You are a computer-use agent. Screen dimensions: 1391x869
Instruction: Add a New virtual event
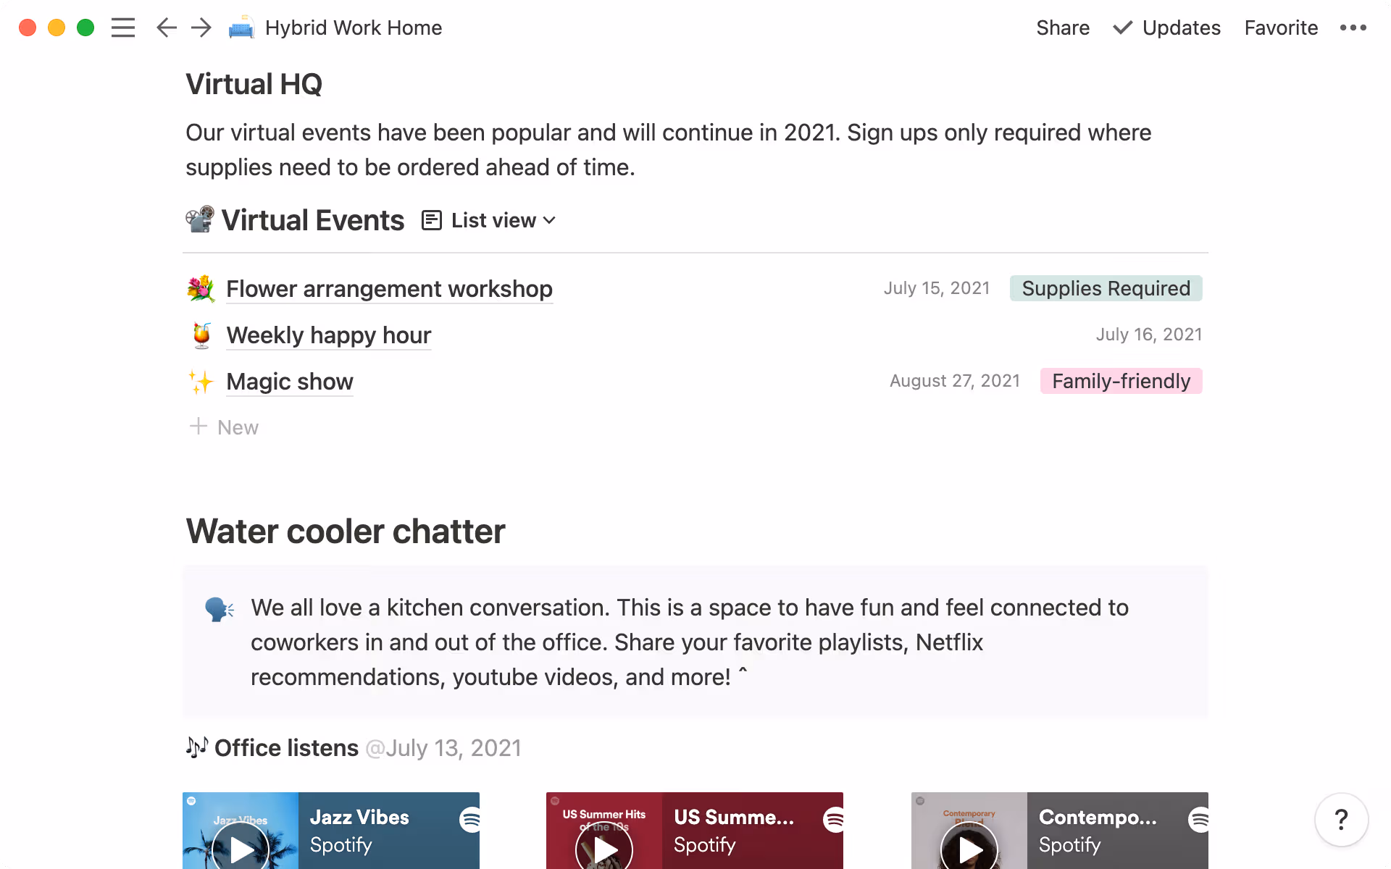coord(224,427)
